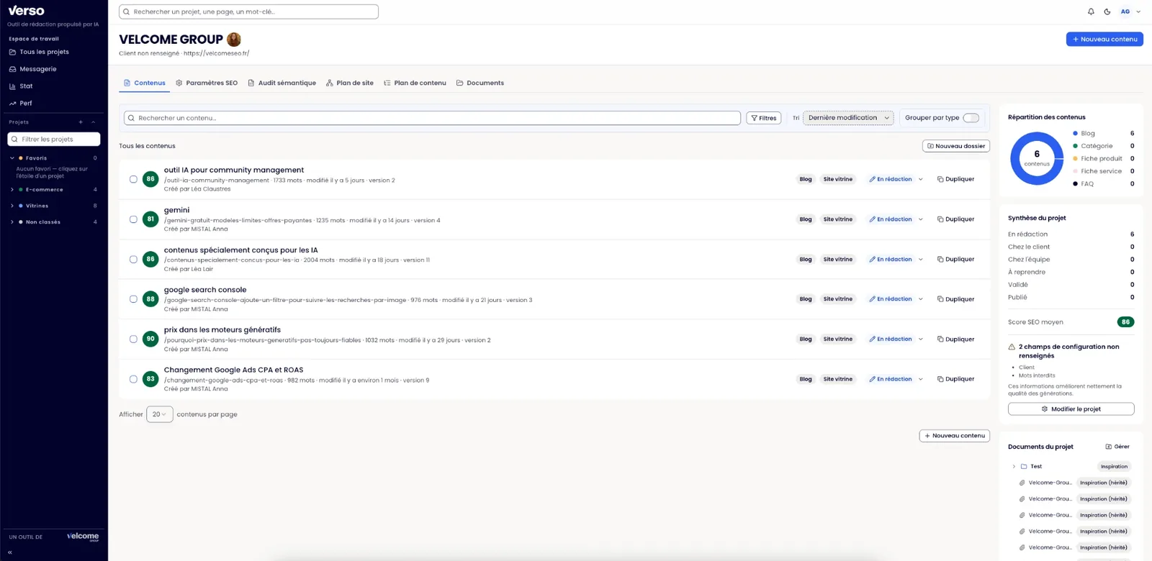Open the AG user account menu
The image size is (1152, 561).
pyautogui.click(x=1130, y=12)
